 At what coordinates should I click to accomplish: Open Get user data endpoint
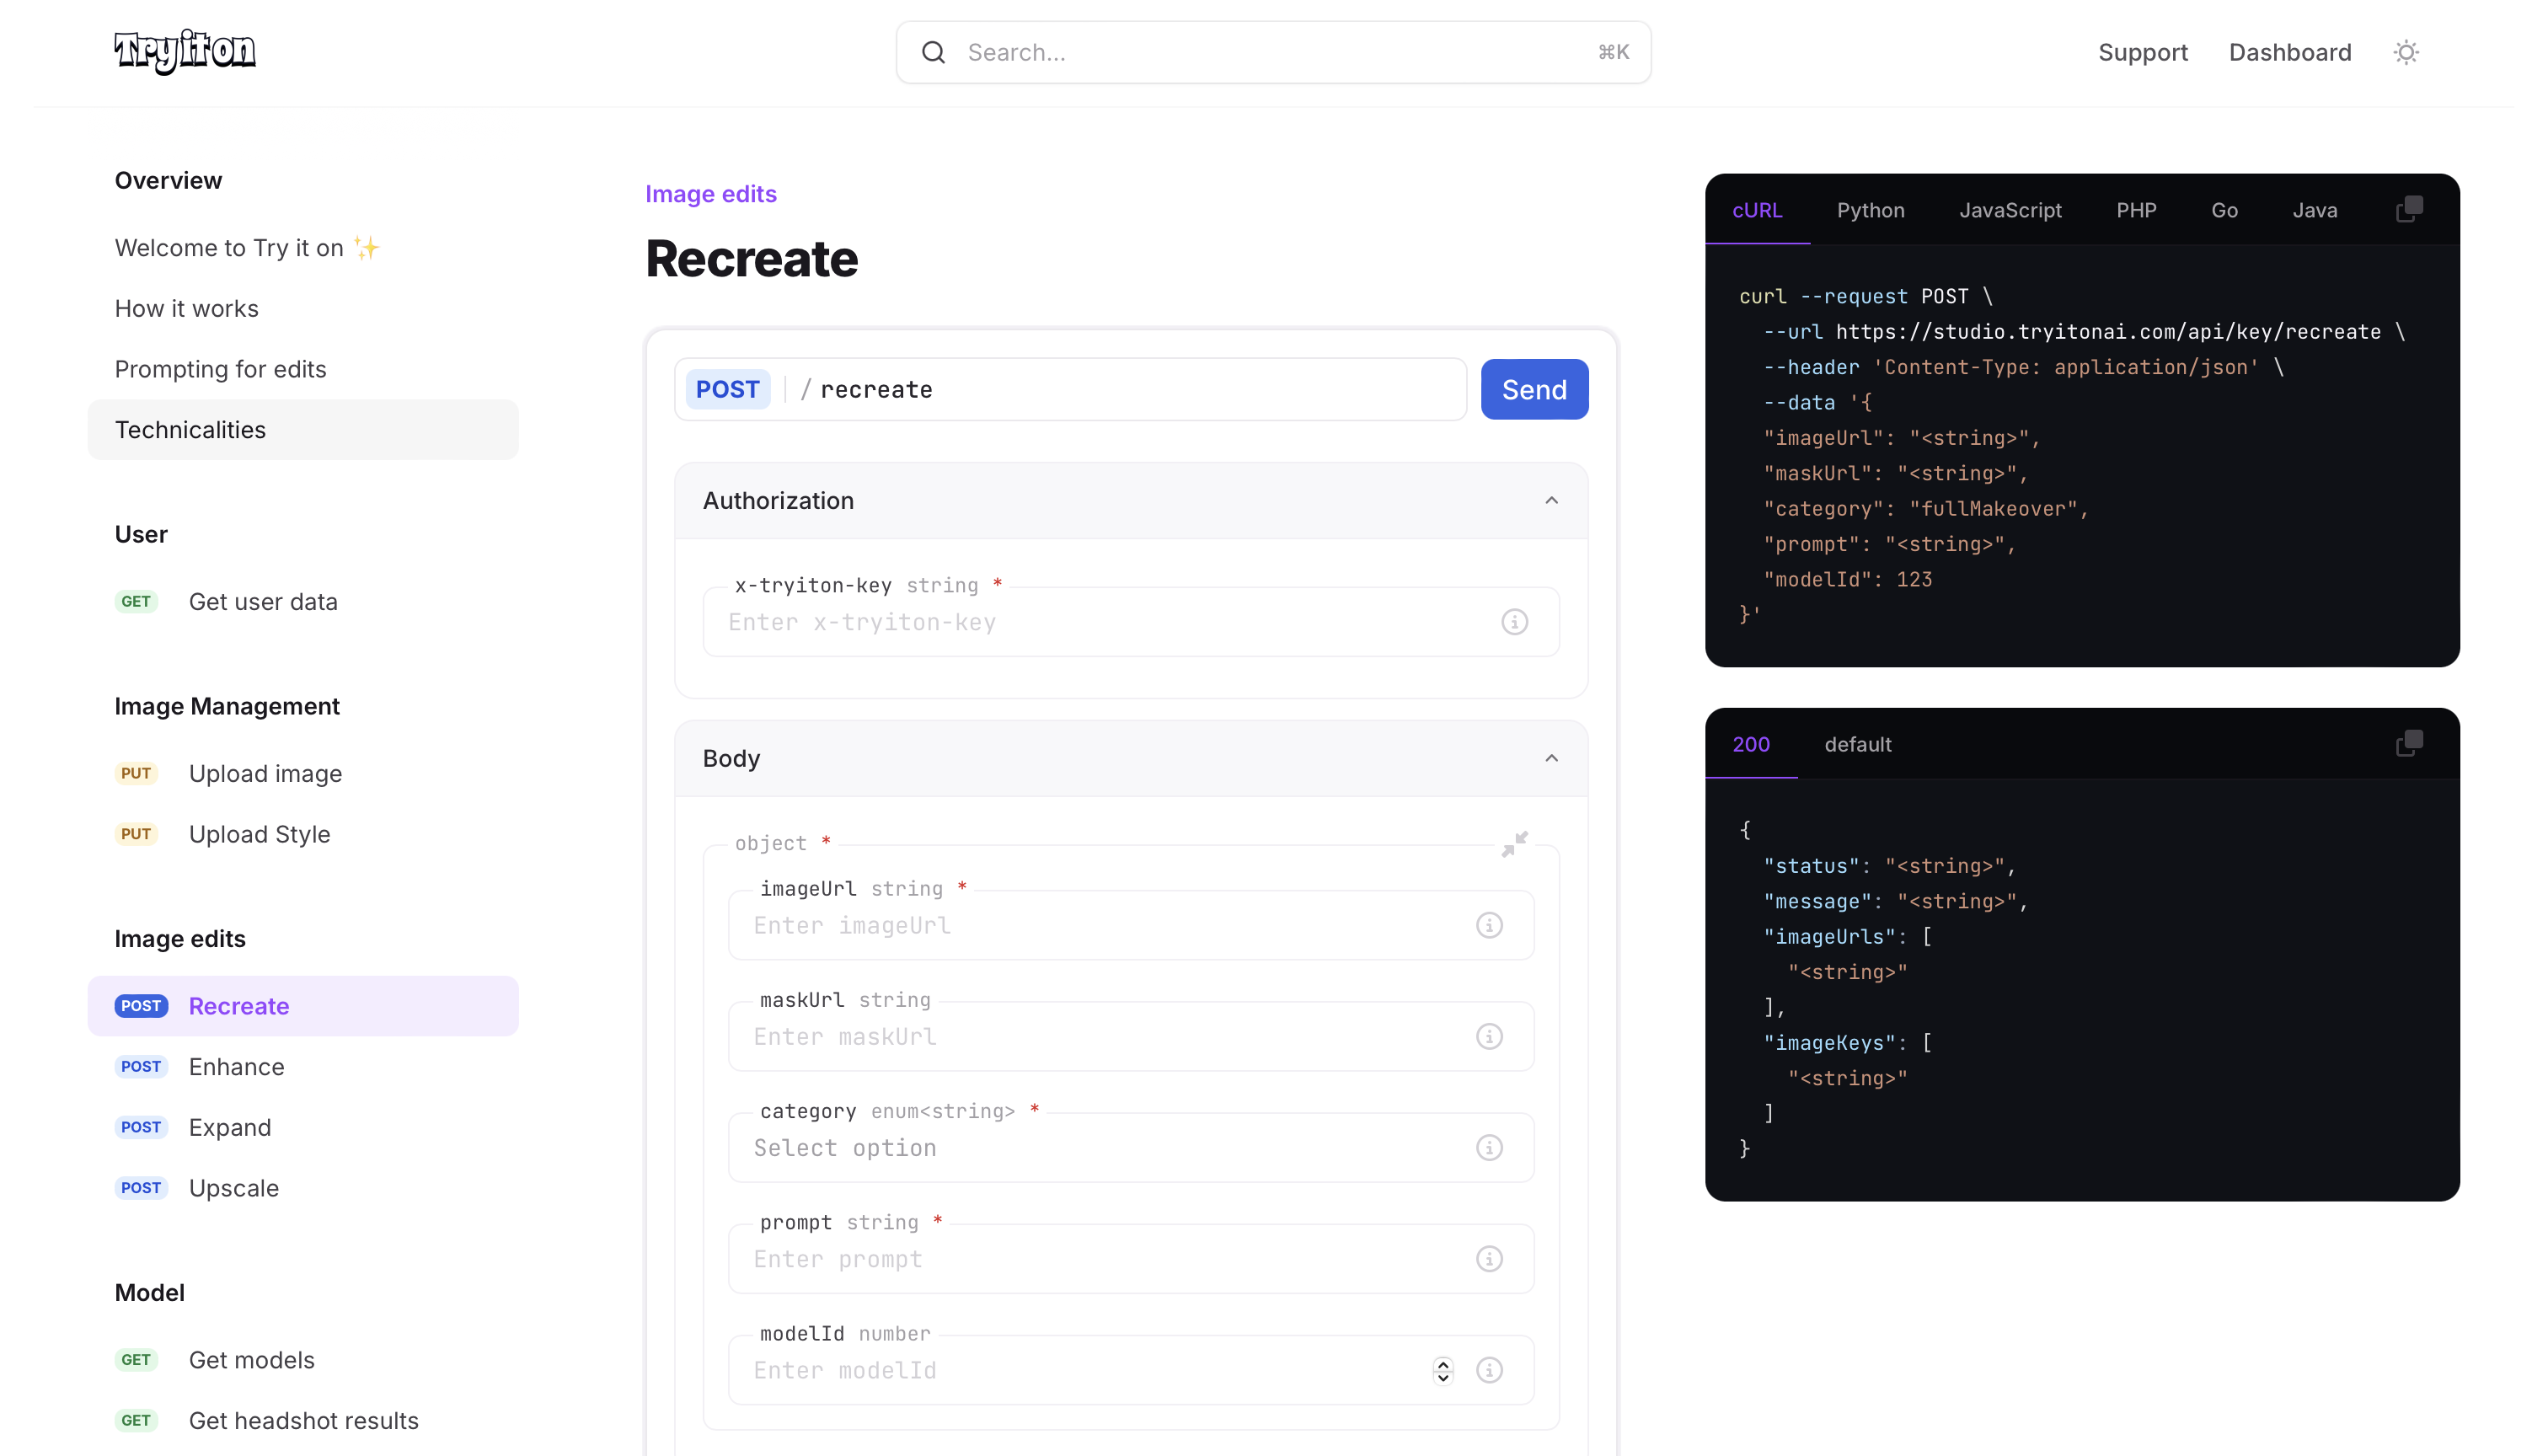click(303, 602)
